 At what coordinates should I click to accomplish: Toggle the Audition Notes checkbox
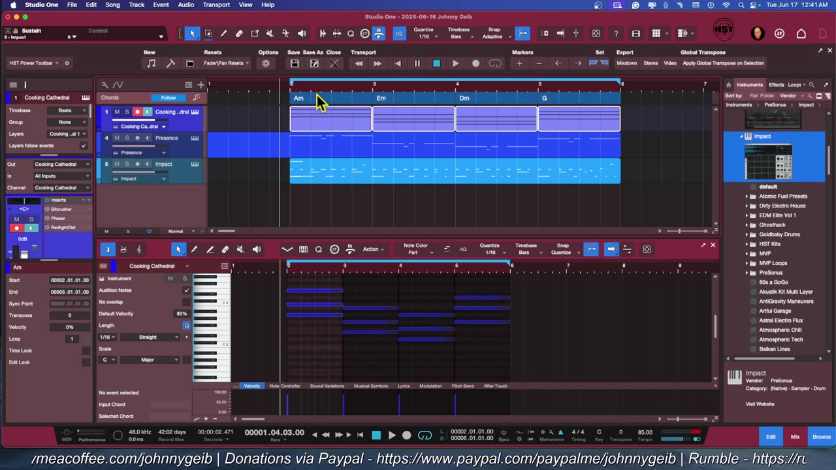187,290
